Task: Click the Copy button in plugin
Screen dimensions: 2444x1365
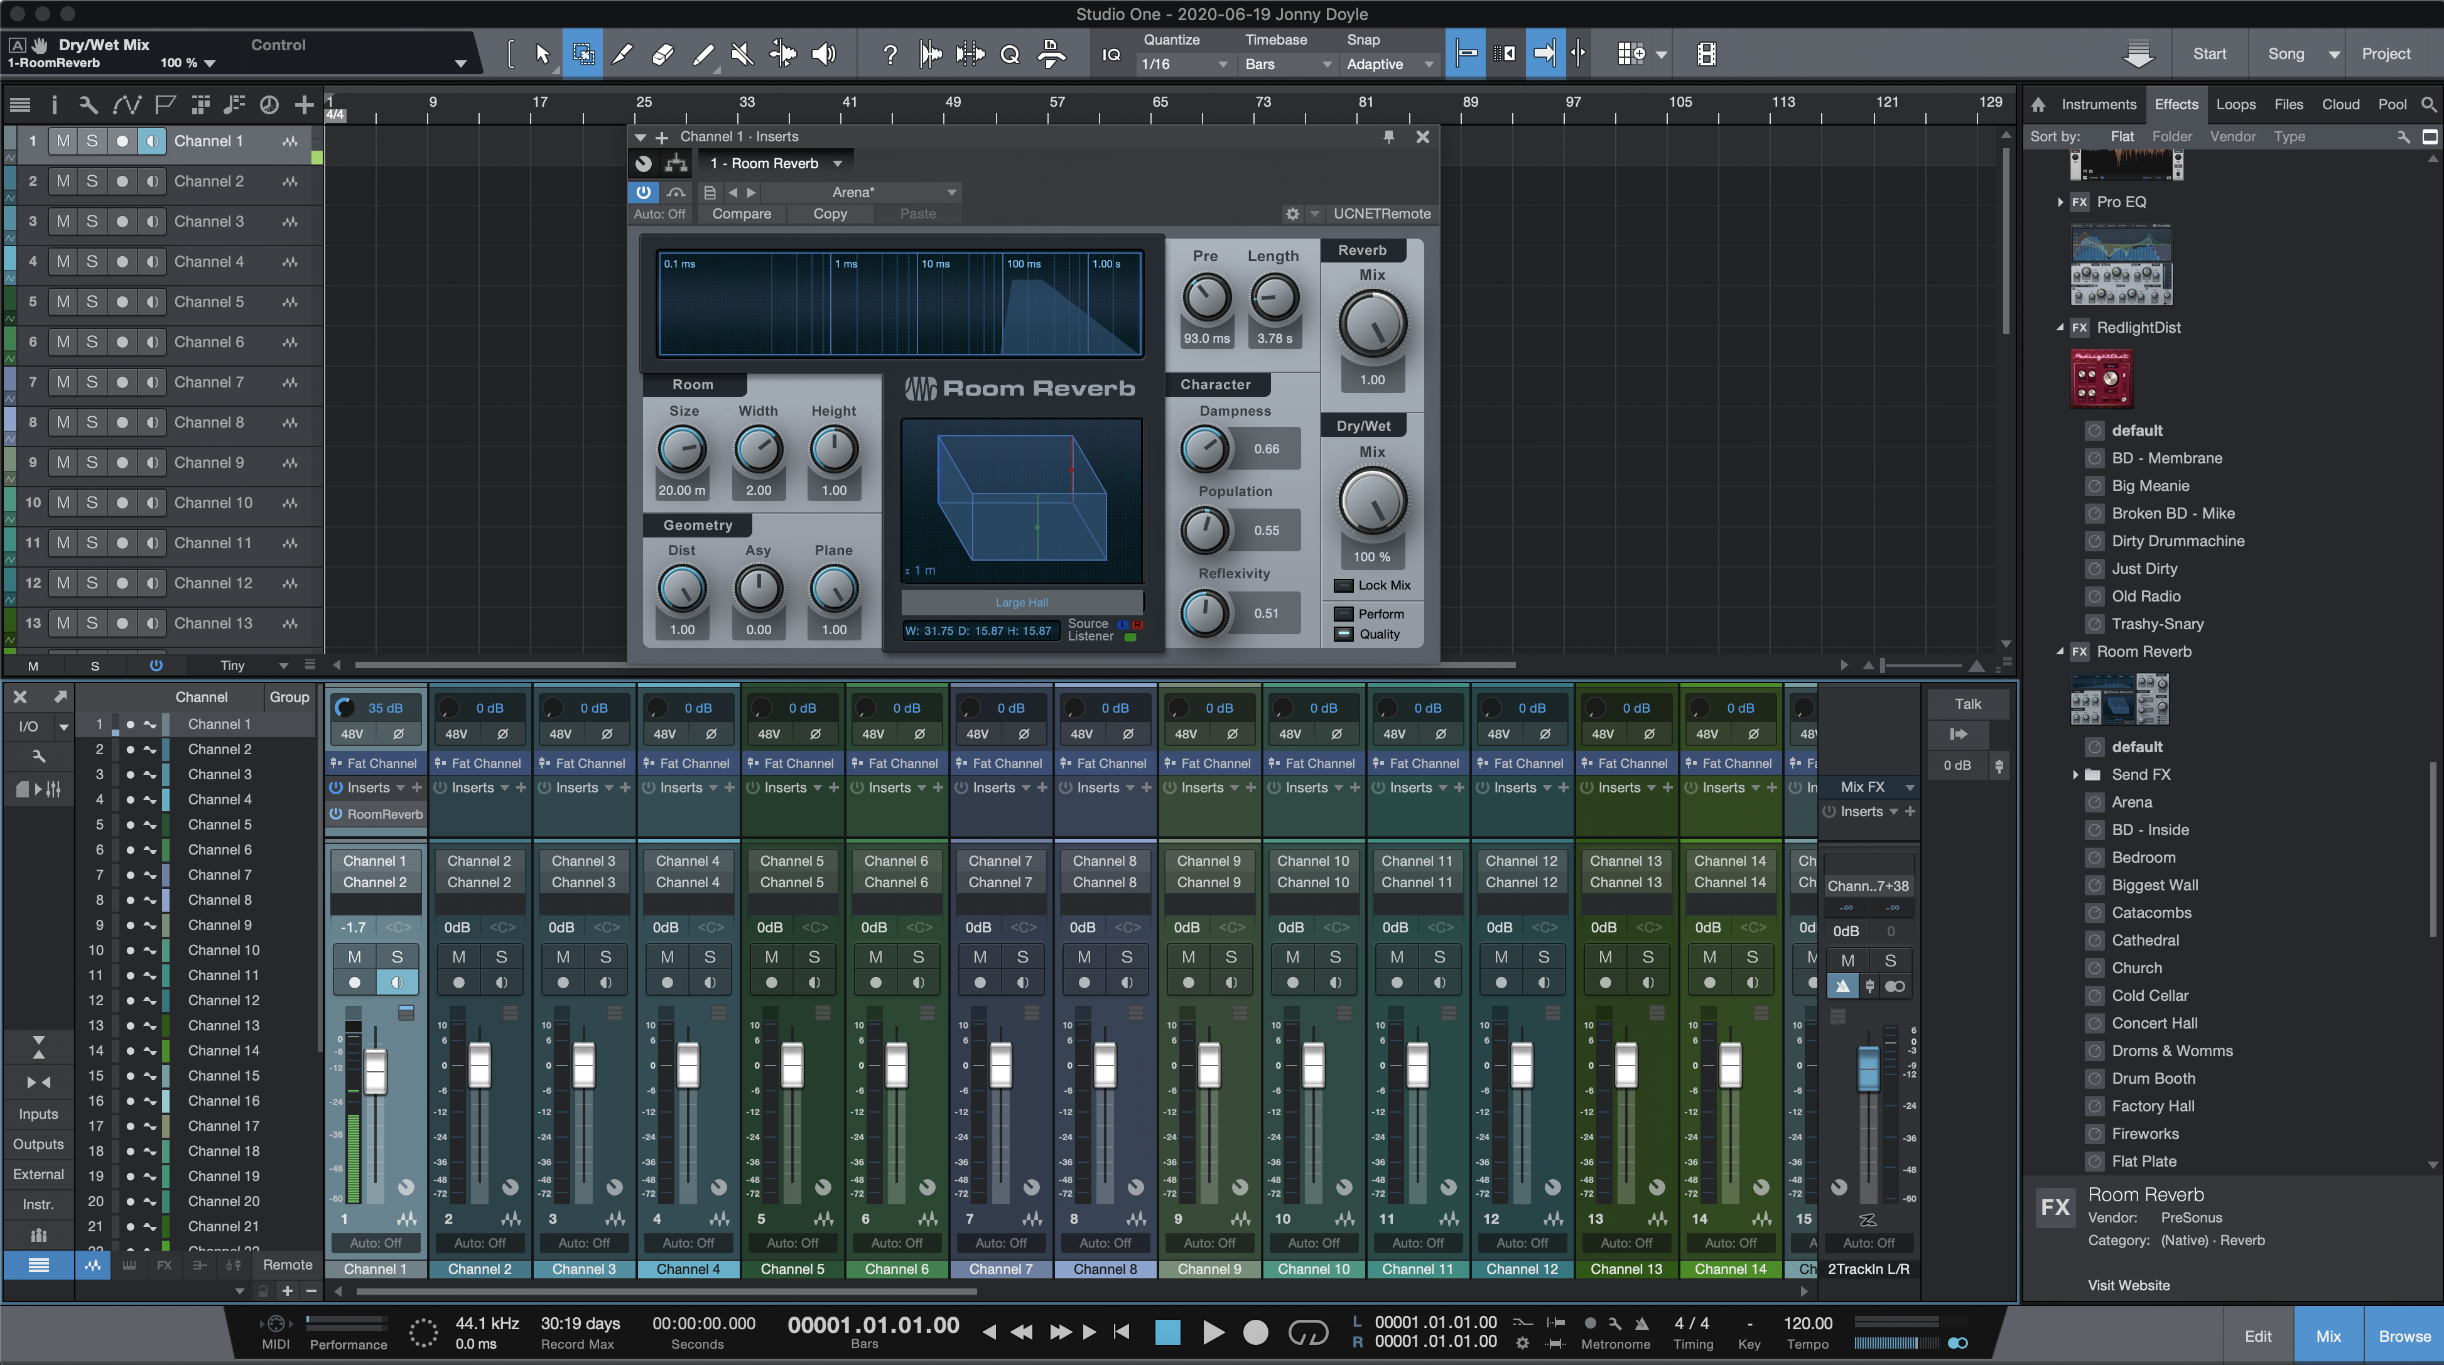Action: [829, 213]
